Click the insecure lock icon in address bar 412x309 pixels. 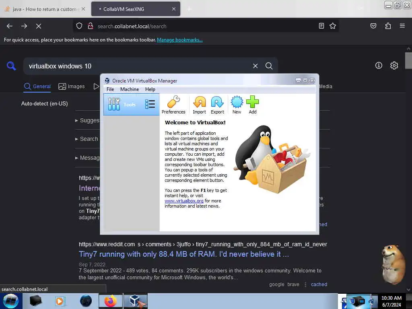tap(91, 26)
